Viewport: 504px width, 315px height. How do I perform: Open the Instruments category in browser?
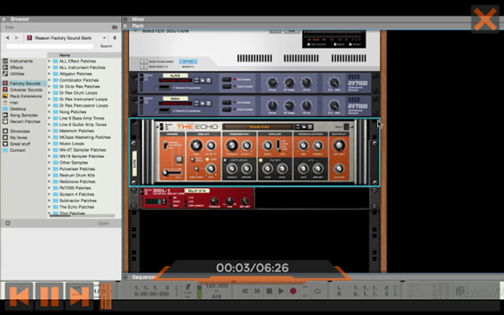pos(21,61)
